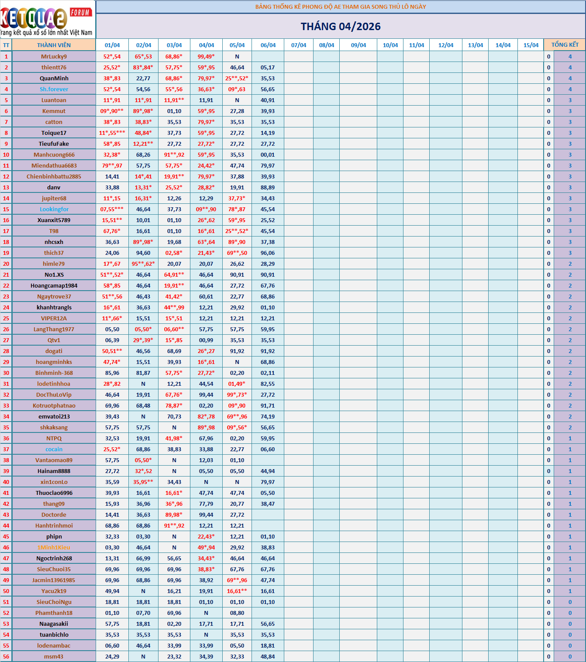Select the THÀNH VIÊN column header
The height and width of the screenshot is (662, 586).
click(x=54, y=45)
